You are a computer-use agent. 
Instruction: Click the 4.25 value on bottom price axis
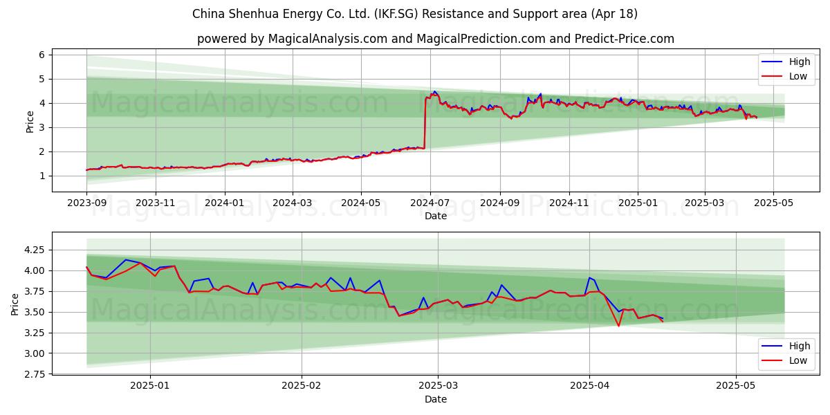34,250
